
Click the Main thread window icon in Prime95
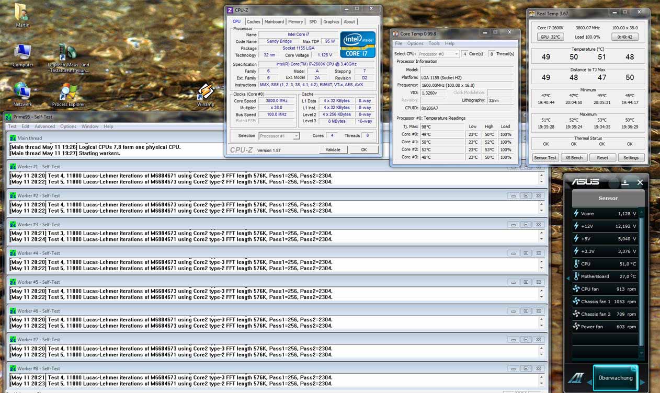pyautogui.click(x=13, y=138)
